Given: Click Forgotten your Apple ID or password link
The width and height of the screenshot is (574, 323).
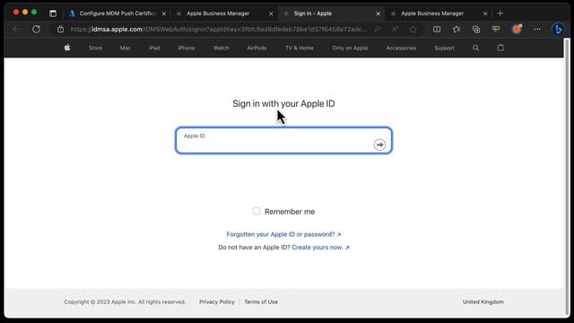Looking at the screenshot, I should pyautogui.click(x=283, y=234).
